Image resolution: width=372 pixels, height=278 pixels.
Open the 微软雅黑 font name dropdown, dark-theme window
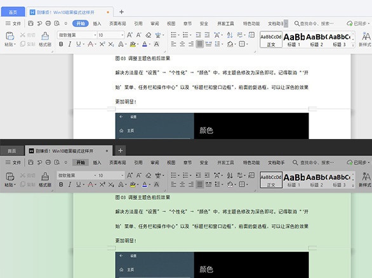95,175
